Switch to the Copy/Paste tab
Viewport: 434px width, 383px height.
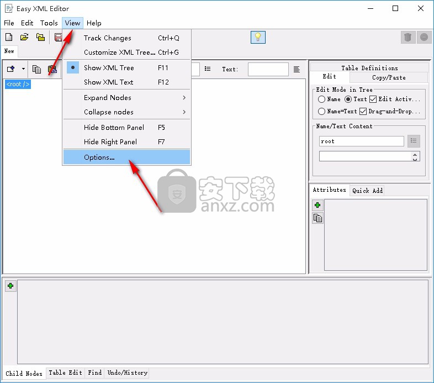(389, 77)
